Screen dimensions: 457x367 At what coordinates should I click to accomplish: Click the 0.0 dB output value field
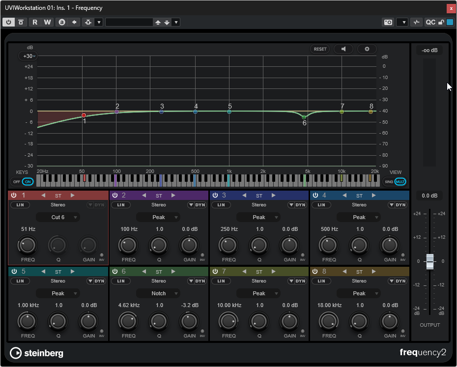pyautogui.click(x=429, y=196)
